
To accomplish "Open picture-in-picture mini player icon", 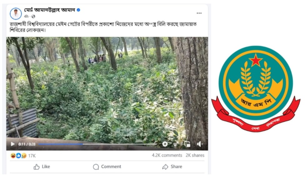I will tap(187, 144).
